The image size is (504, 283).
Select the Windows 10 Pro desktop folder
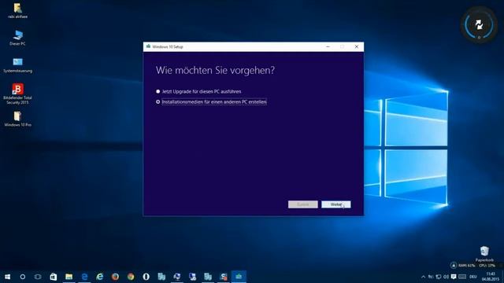point(17,119)
